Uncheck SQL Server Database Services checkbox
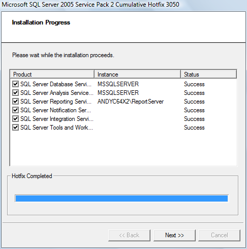 point(15,84)
